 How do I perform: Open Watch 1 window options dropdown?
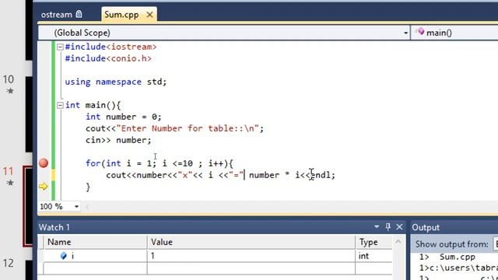(377, 226)
